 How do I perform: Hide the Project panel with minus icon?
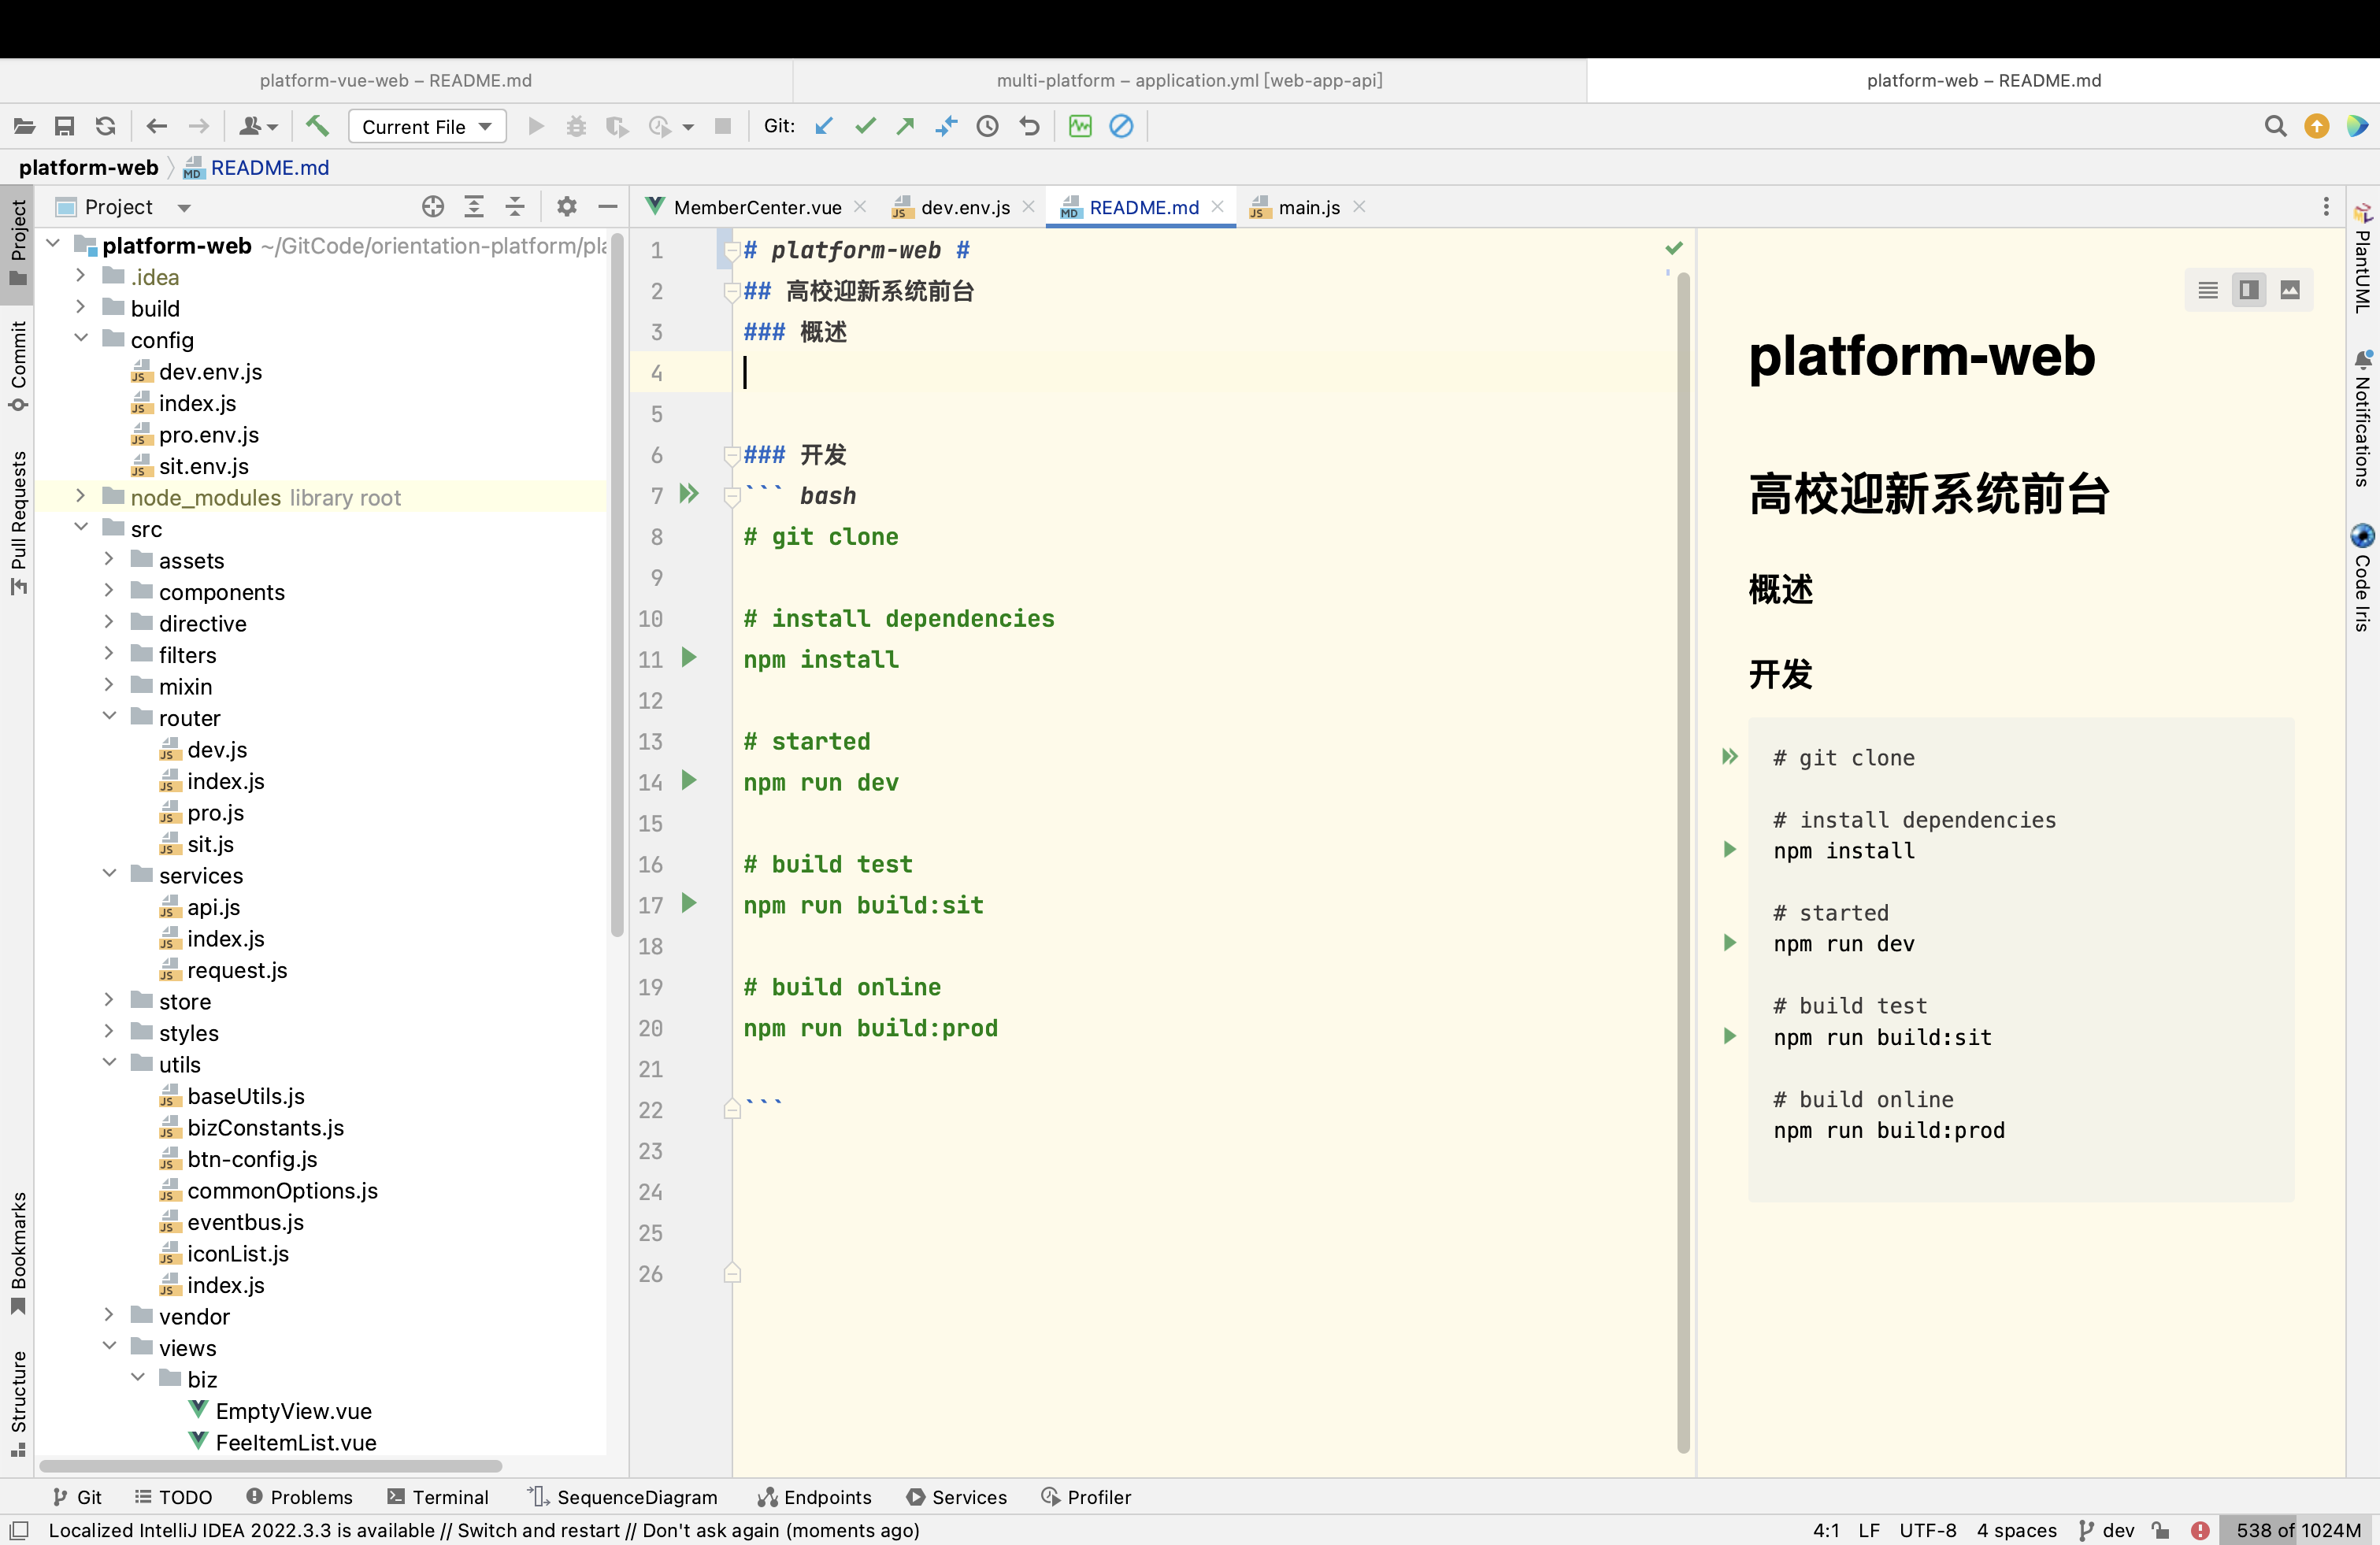[x=608, y=207]
